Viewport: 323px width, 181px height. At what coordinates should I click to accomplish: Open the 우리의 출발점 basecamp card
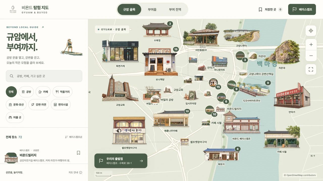(121, 161)
